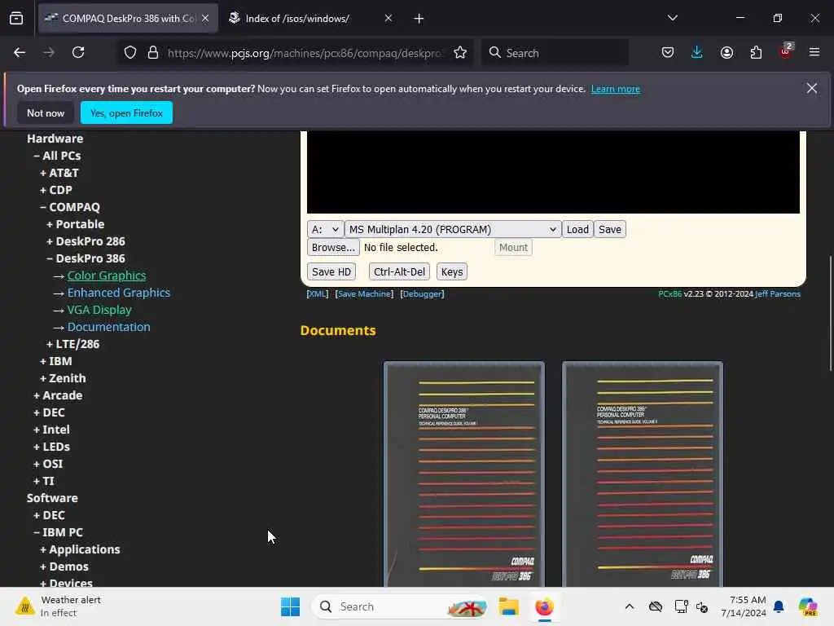Open the Firefox View icon
Image resolution: width=834 pixels, height=626 pixels.
coord(16,19)
